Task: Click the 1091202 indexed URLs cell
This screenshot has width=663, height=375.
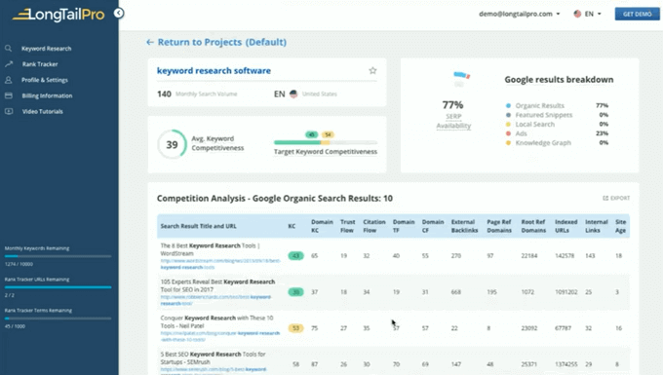Action: (566, 292)
